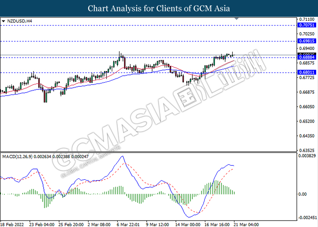Click the 0.63525 price axis value

coord(307,150)
